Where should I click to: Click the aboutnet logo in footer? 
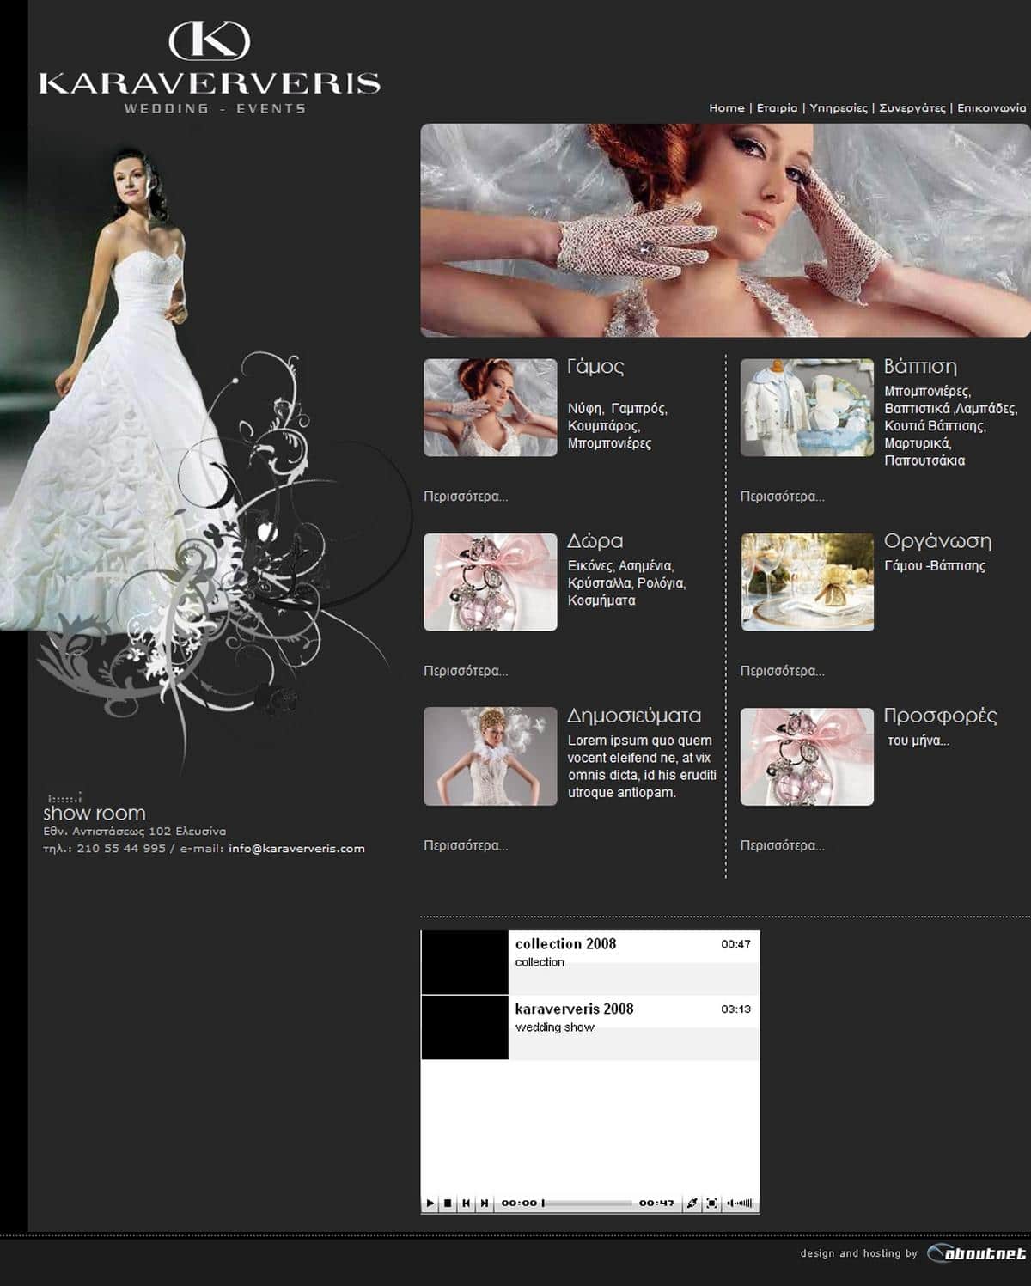977,1253
